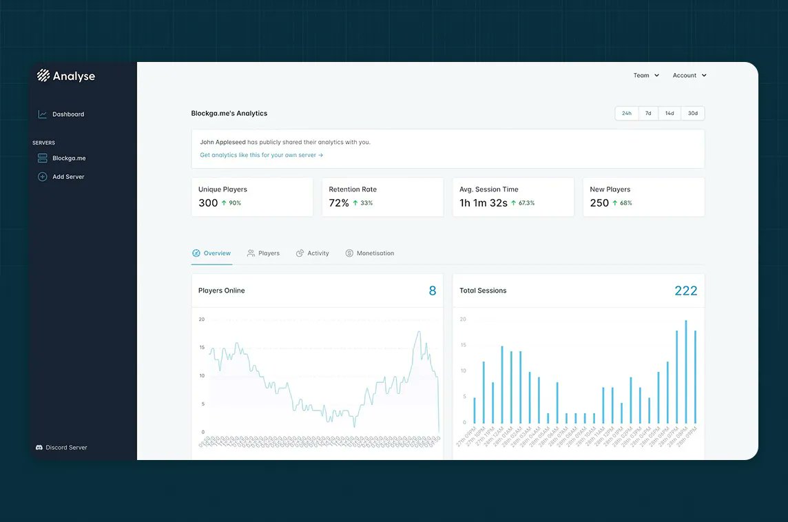The width and height of the screenshot is (788, 522).
Task: Click green arrow beside New Players 68%
Action: click(614, 203)
